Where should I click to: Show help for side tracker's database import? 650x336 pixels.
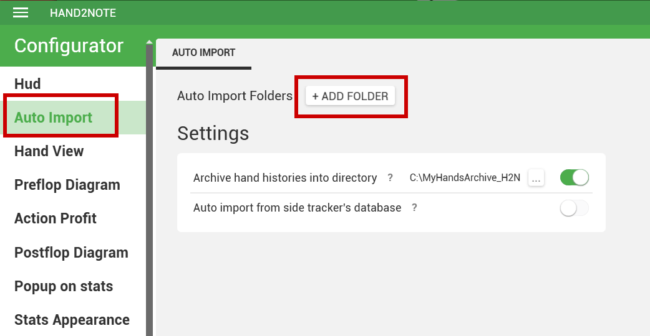click(414, 207)
